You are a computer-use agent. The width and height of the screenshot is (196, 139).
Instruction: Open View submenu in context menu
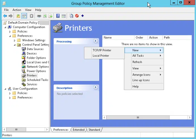[x=144, y=68]
